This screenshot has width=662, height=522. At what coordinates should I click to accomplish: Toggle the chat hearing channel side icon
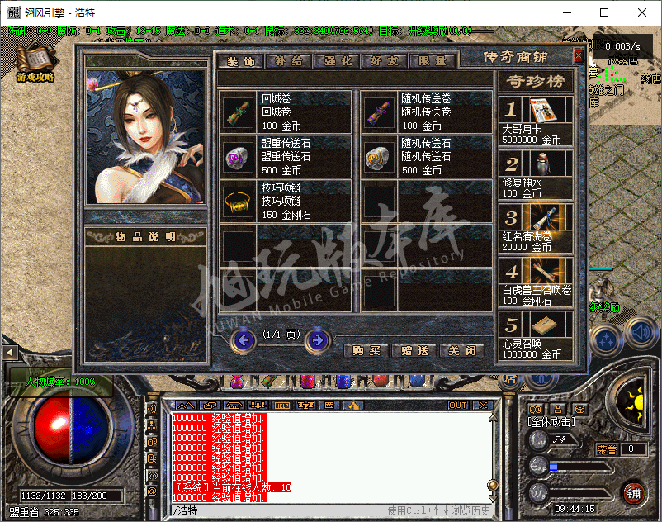152,409
